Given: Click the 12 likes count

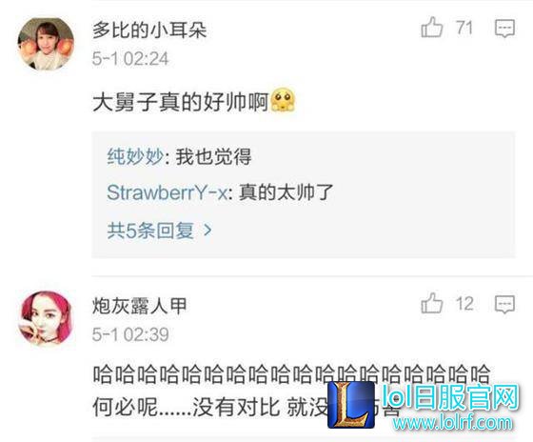Looking at the screenshot, I should click(464, 304).
